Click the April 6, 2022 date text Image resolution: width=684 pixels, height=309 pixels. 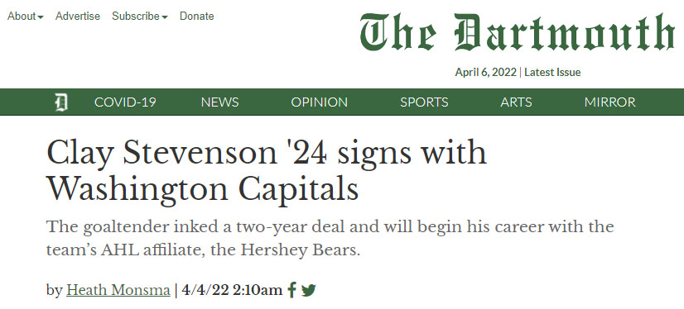[x=485, y=72]
